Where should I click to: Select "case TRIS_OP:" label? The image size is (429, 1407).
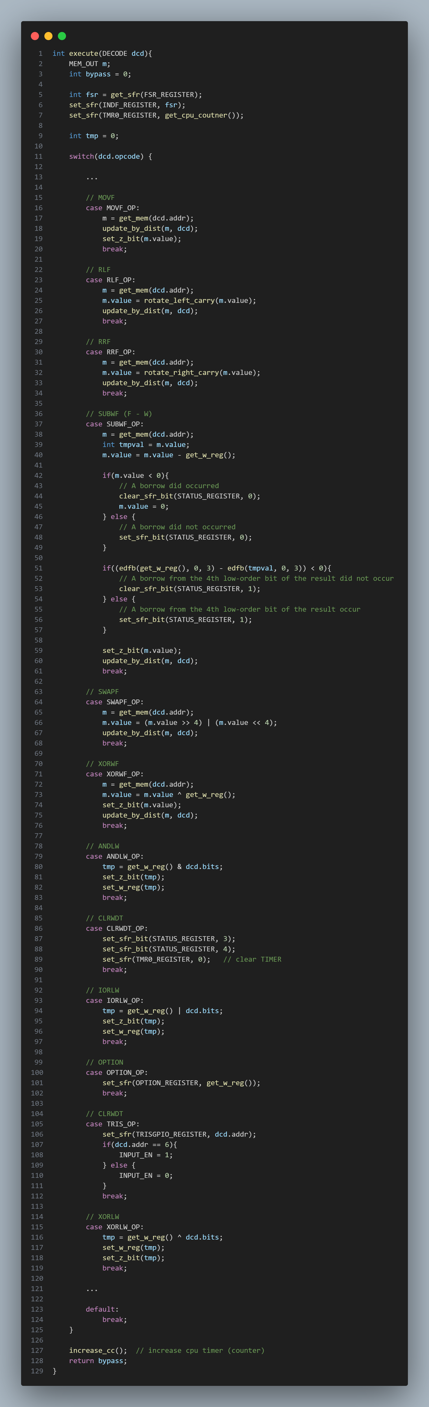(x=113, y=1124)
